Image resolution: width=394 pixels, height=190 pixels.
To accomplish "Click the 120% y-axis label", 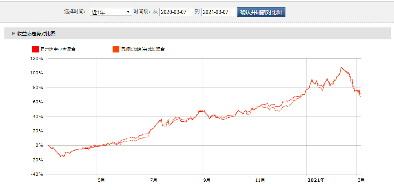I will click(x=36, y=58).
